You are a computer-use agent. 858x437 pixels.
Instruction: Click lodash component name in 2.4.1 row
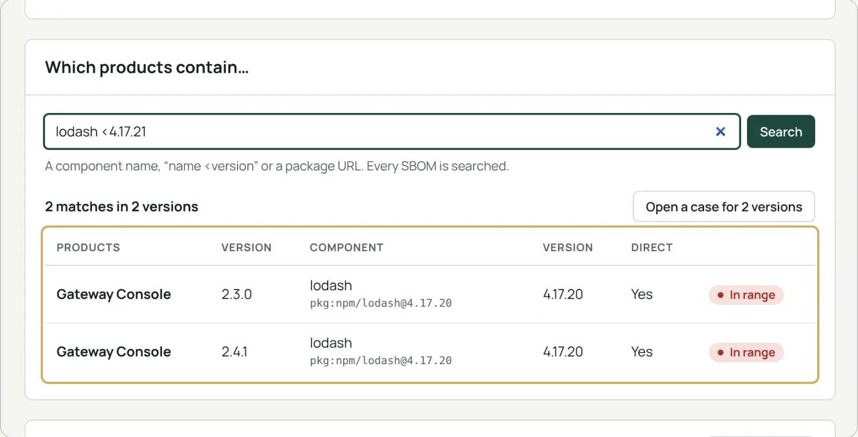(331, 343)
